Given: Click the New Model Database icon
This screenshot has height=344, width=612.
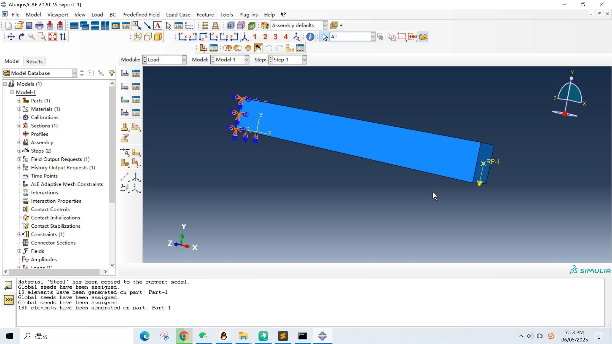Looking at the screenshot, I should pos(9,26).
